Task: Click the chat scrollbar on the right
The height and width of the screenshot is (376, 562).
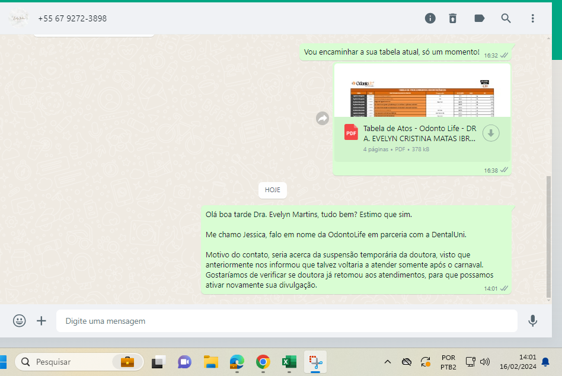Action: [548, 237]
